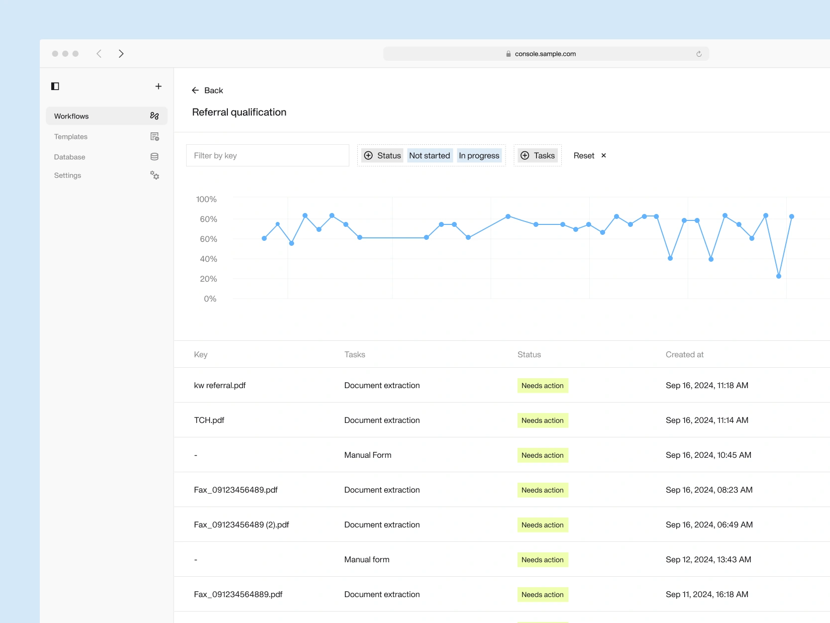The width and height of the screenshot is (830, 623).
Task: Click the browser reload icon
Action: 699,54
